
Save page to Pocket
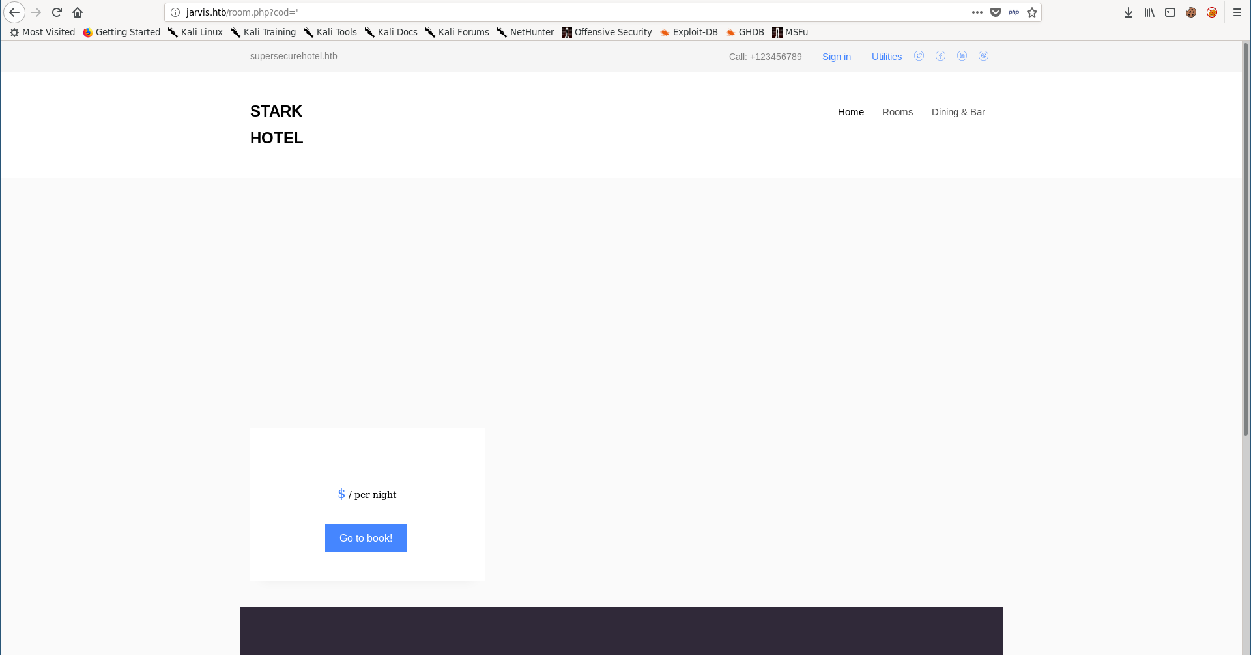(996, 12)
